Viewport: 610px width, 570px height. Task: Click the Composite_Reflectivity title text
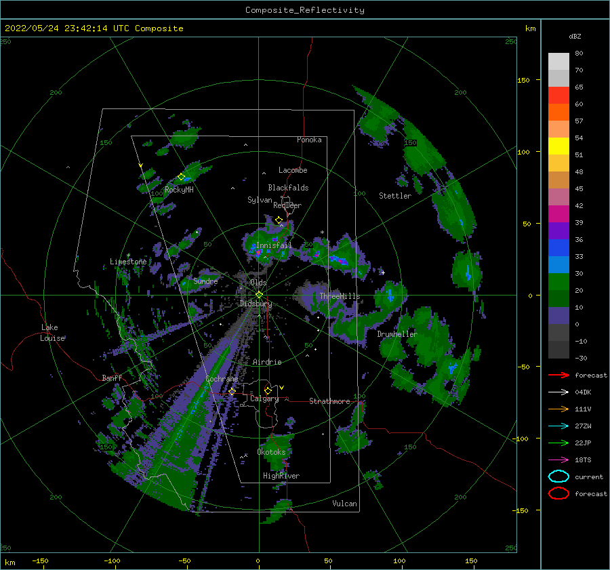point(304,10)
